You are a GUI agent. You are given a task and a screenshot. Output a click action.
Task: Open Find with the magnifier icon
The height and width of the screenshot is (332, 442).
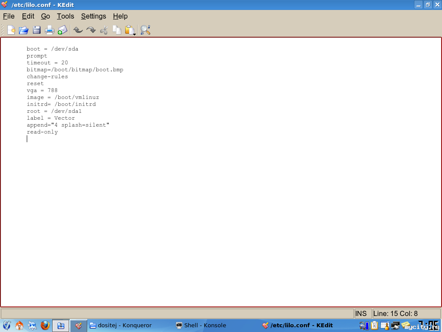145,30
